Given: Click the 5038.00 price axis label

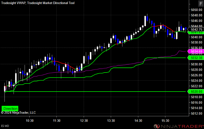Looking at the screenshot, I should pyautogui.click(x=197, y=43).
